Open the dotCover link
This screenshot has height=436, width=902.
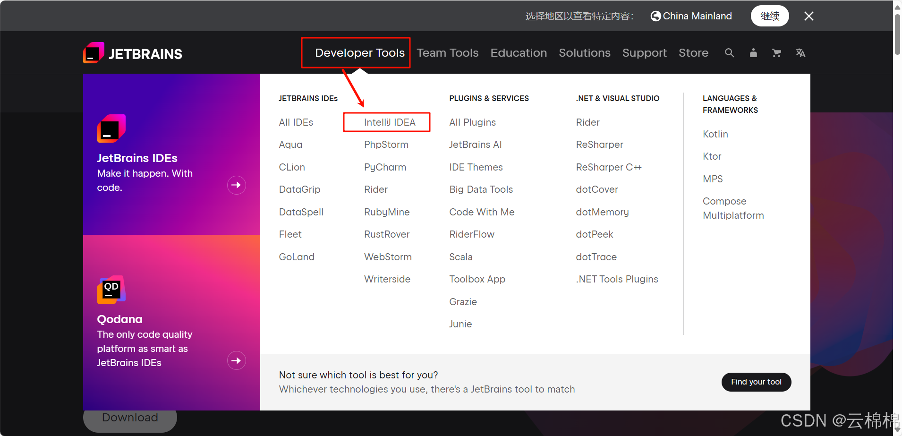[597, 189]
